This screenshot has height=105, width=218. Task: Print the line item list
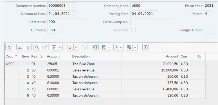[95, 47]
